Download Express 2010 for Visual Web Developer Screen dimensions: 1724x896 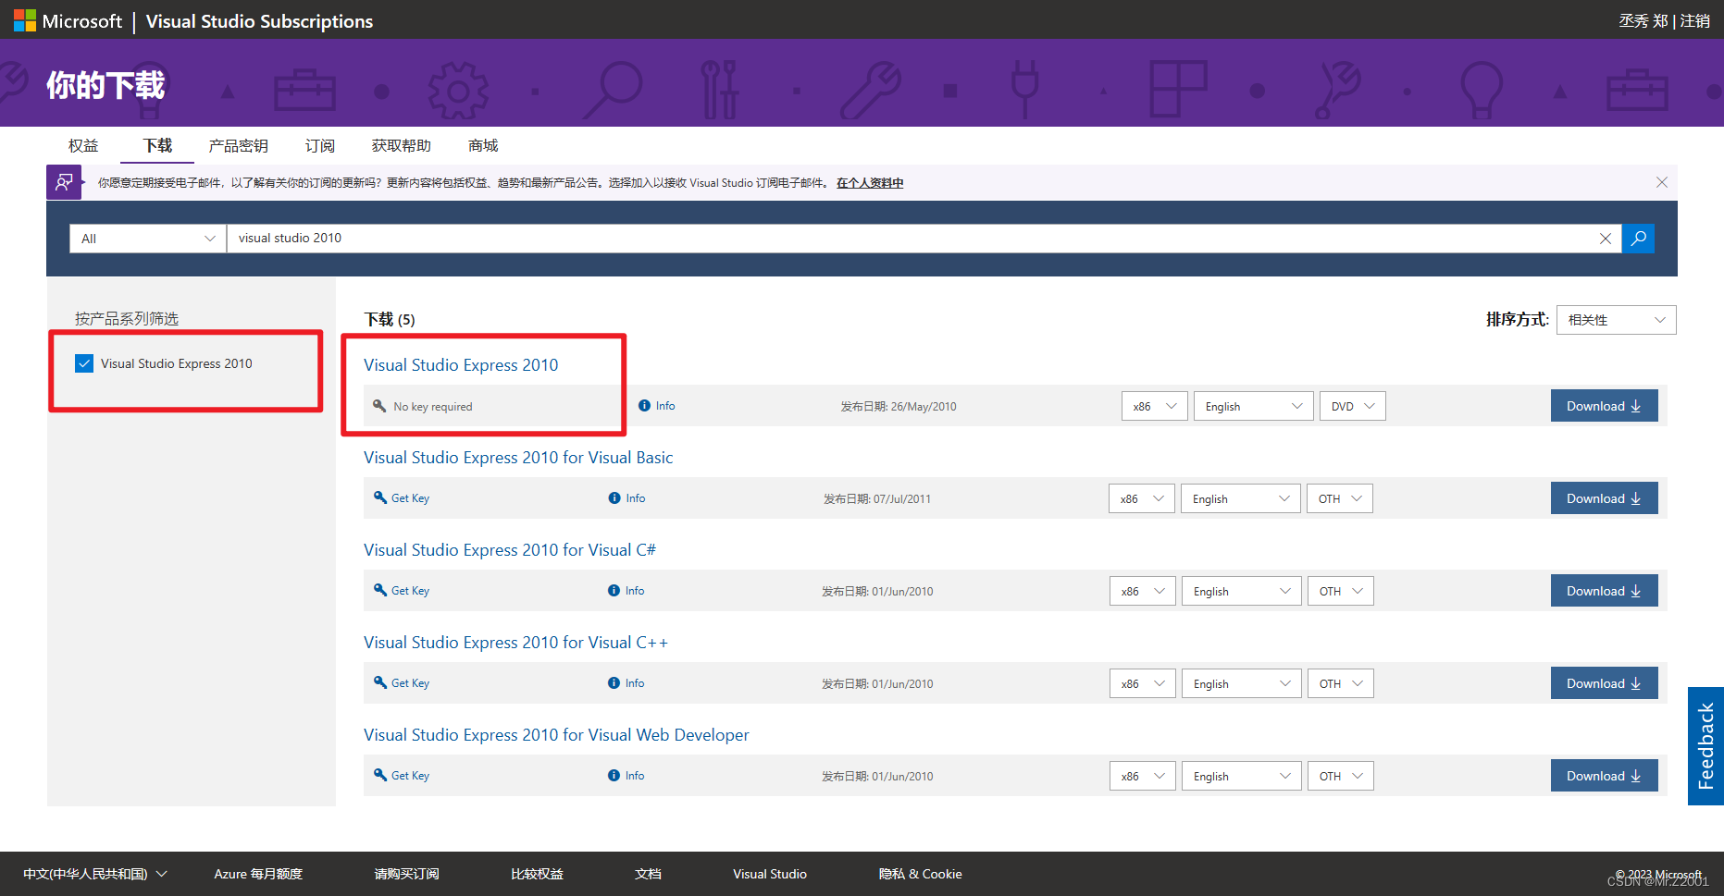coord(1604,776)
